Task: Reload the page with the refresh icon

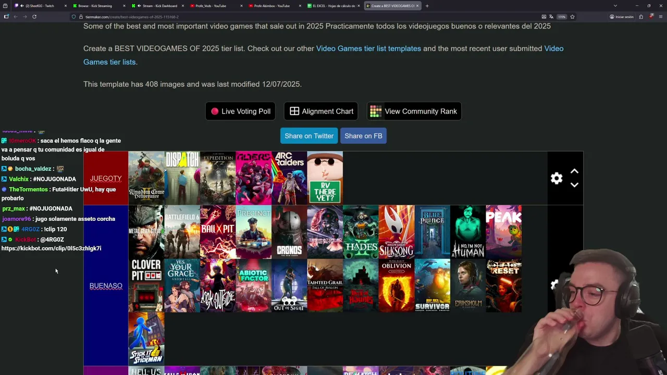Action: coord(34,17)
